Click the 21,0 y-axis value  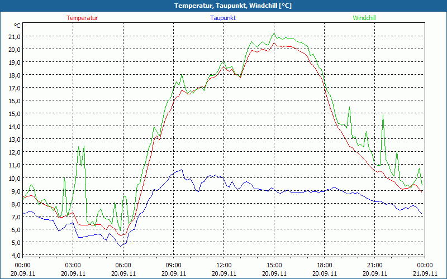tap(15, 36)
